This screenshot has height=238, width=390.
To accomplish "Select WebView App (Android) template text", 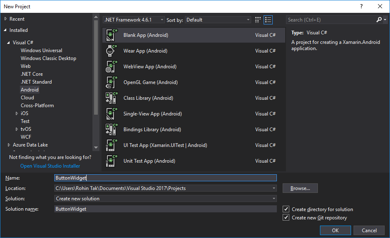I will coord(150,67).
